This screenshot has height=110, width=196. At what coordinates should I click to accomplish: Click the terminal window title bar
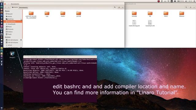point(60,57)
